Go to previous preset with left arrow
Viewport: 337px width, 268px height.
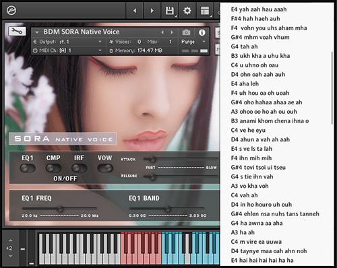tap(135, 11)
